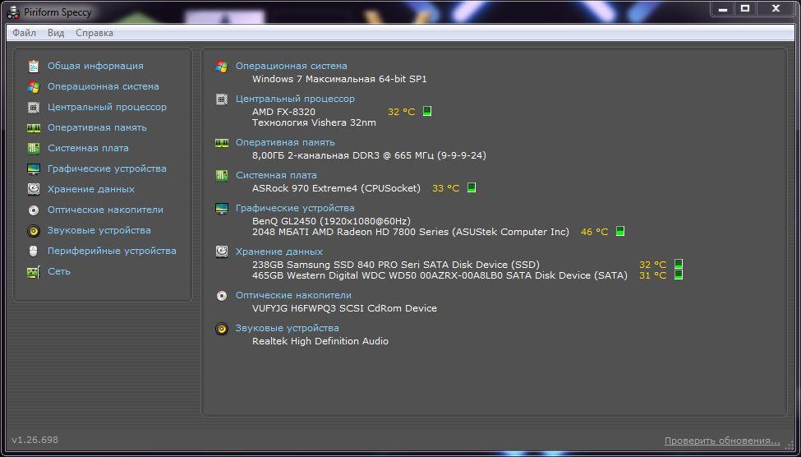
Task: Click Операционная система heading in summary
Action: coord(291,66)
